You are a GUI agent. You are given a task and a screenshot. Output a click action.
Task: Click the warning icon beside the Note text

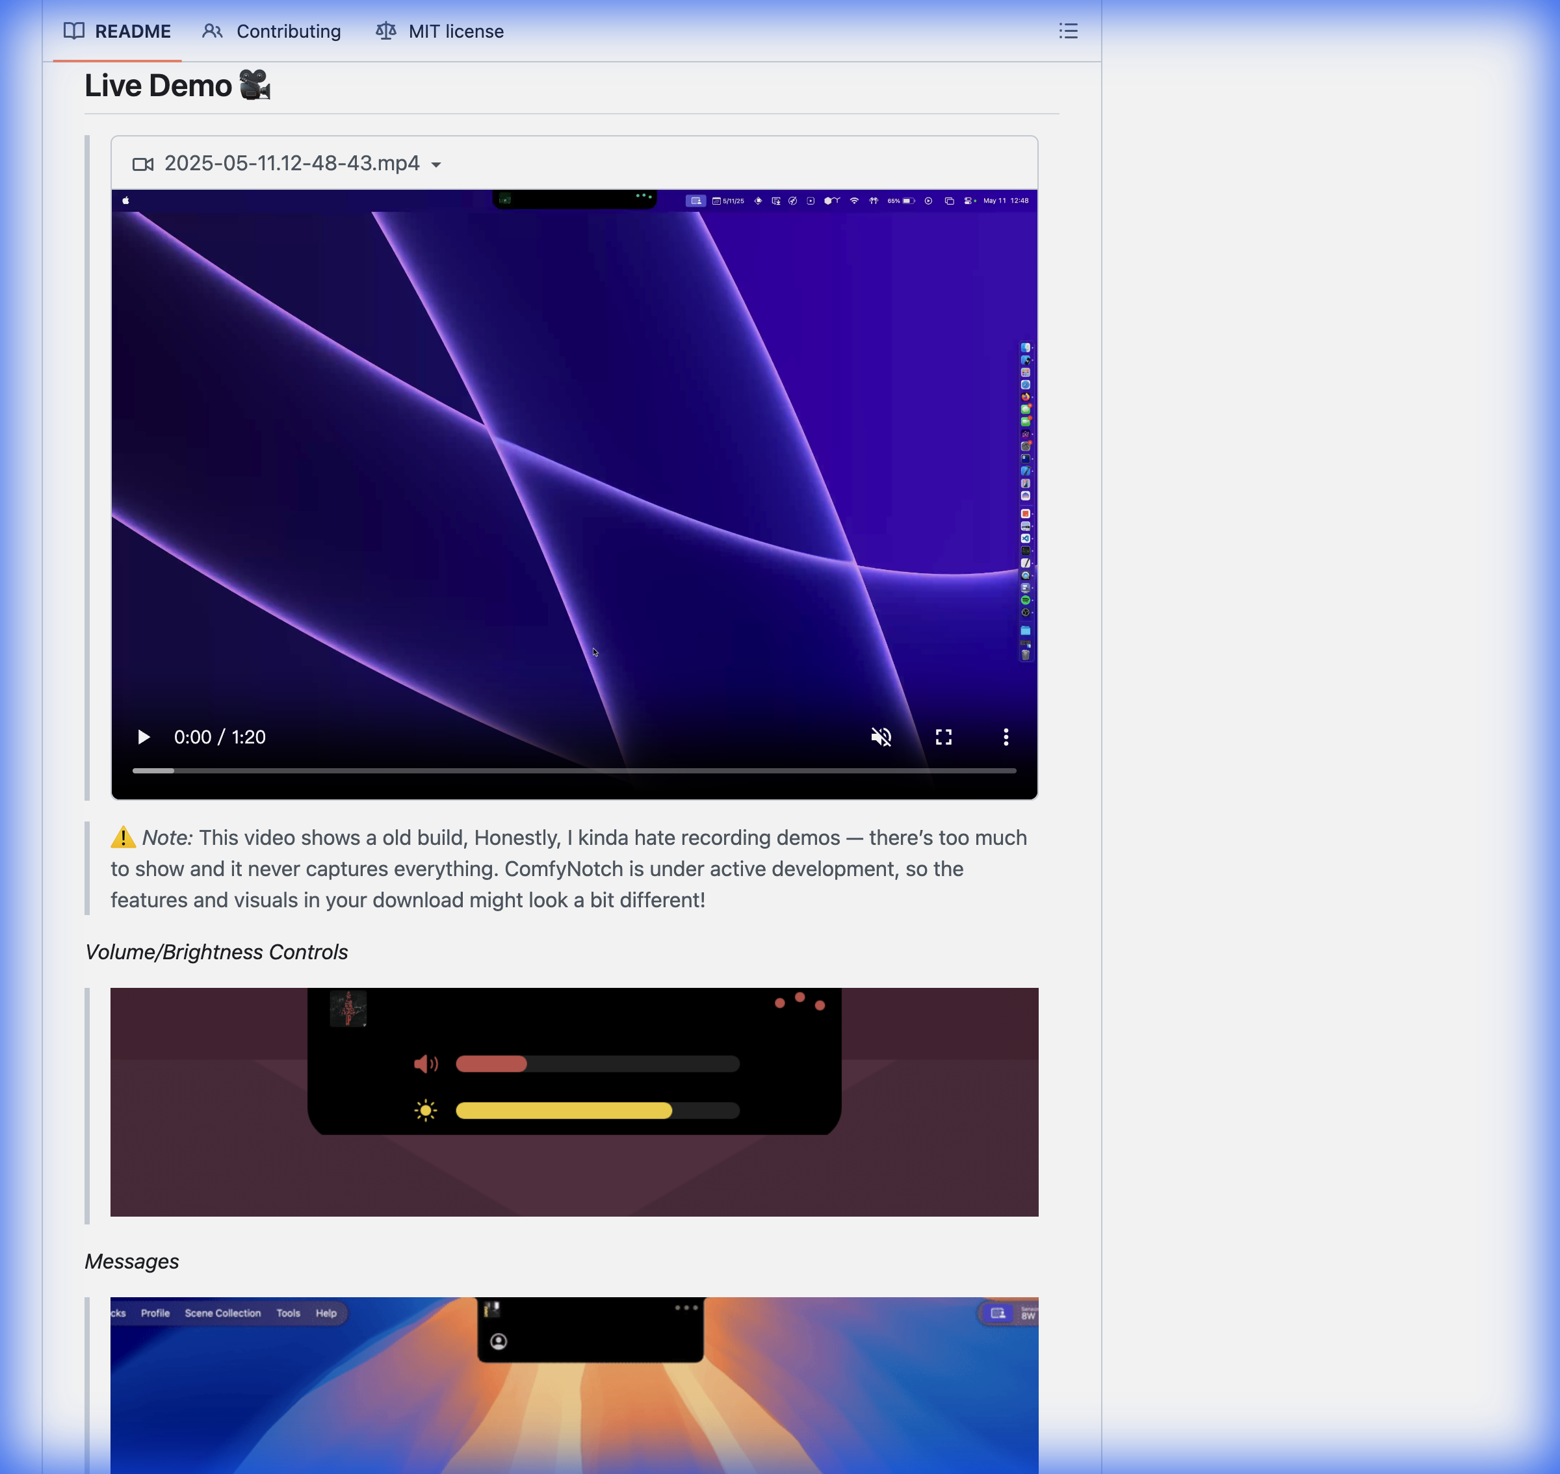(x=123, y=838)
